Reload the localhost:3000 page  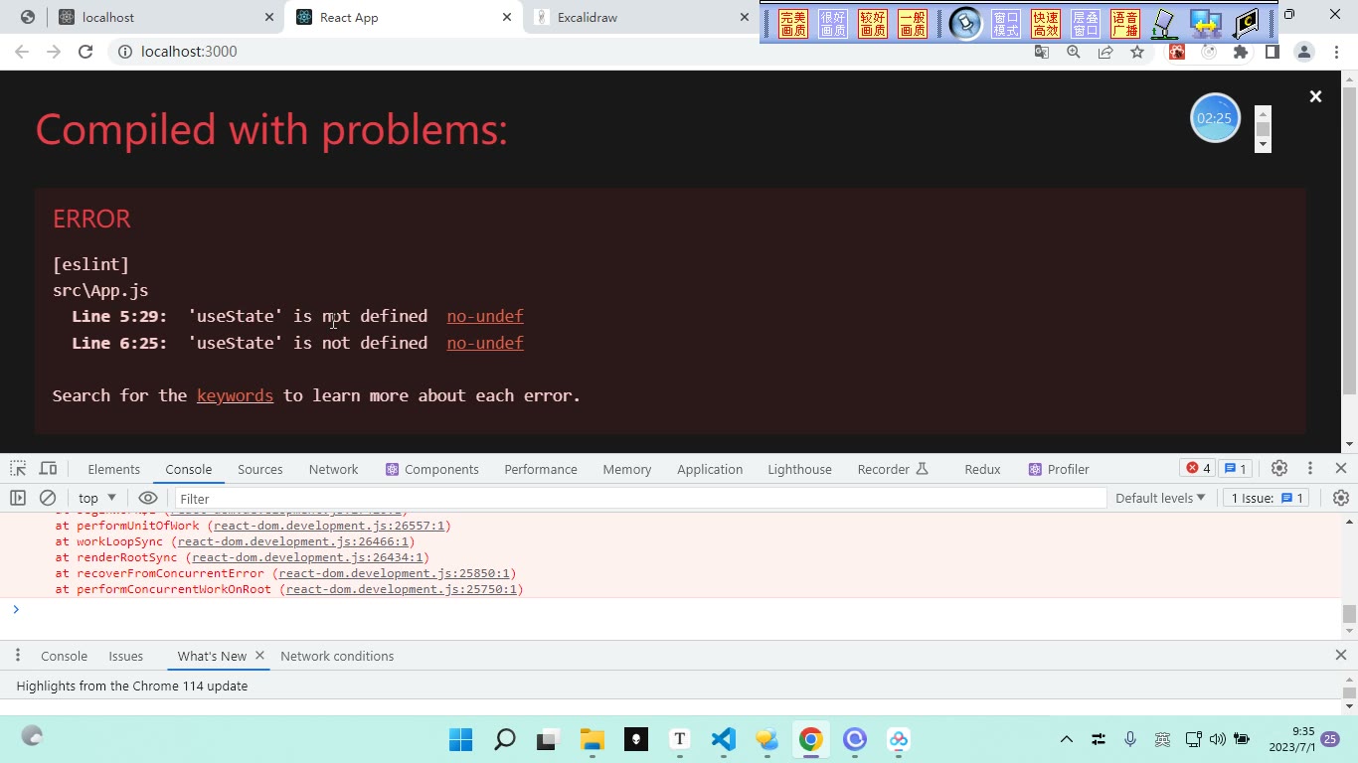click(x=85, y=52)
